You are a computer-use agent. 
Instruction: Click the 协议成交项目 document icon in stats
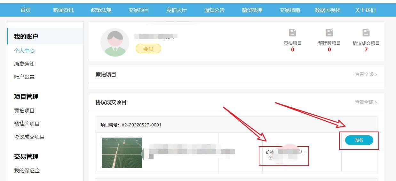pos(366,33)
